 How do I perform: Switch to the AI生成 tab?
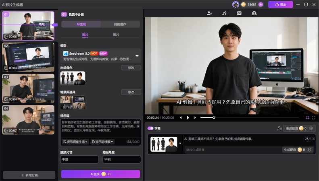point(81,24)
